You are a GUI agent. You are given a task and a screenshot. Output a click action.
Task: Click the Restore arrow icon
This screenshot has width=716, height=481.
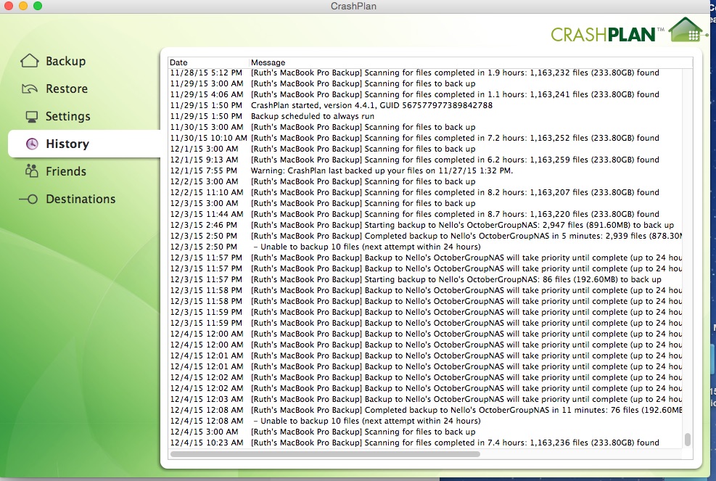click(x=30, y=89)
